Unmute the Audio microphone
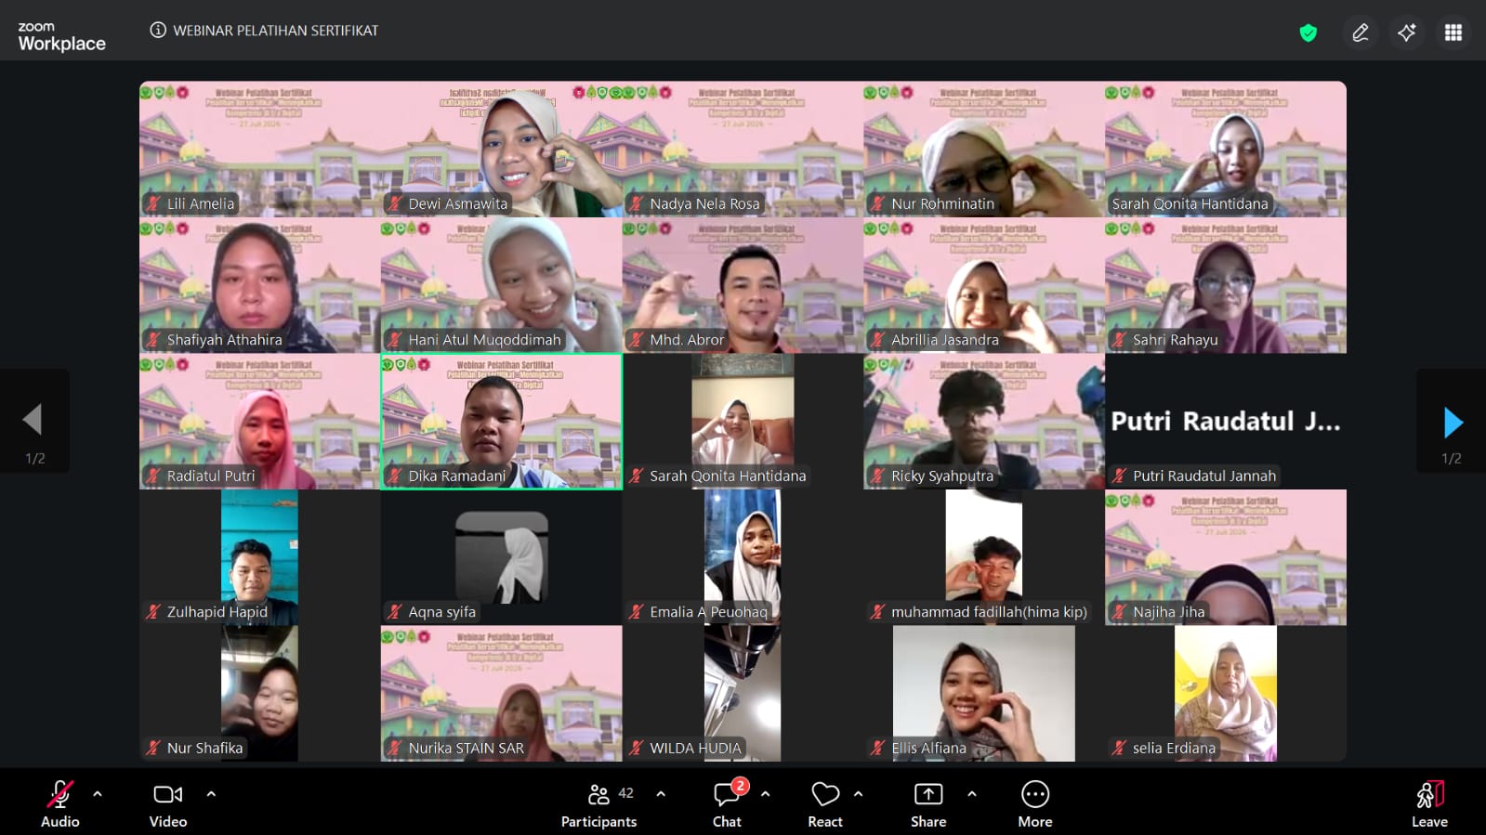 tap(60, 803)
